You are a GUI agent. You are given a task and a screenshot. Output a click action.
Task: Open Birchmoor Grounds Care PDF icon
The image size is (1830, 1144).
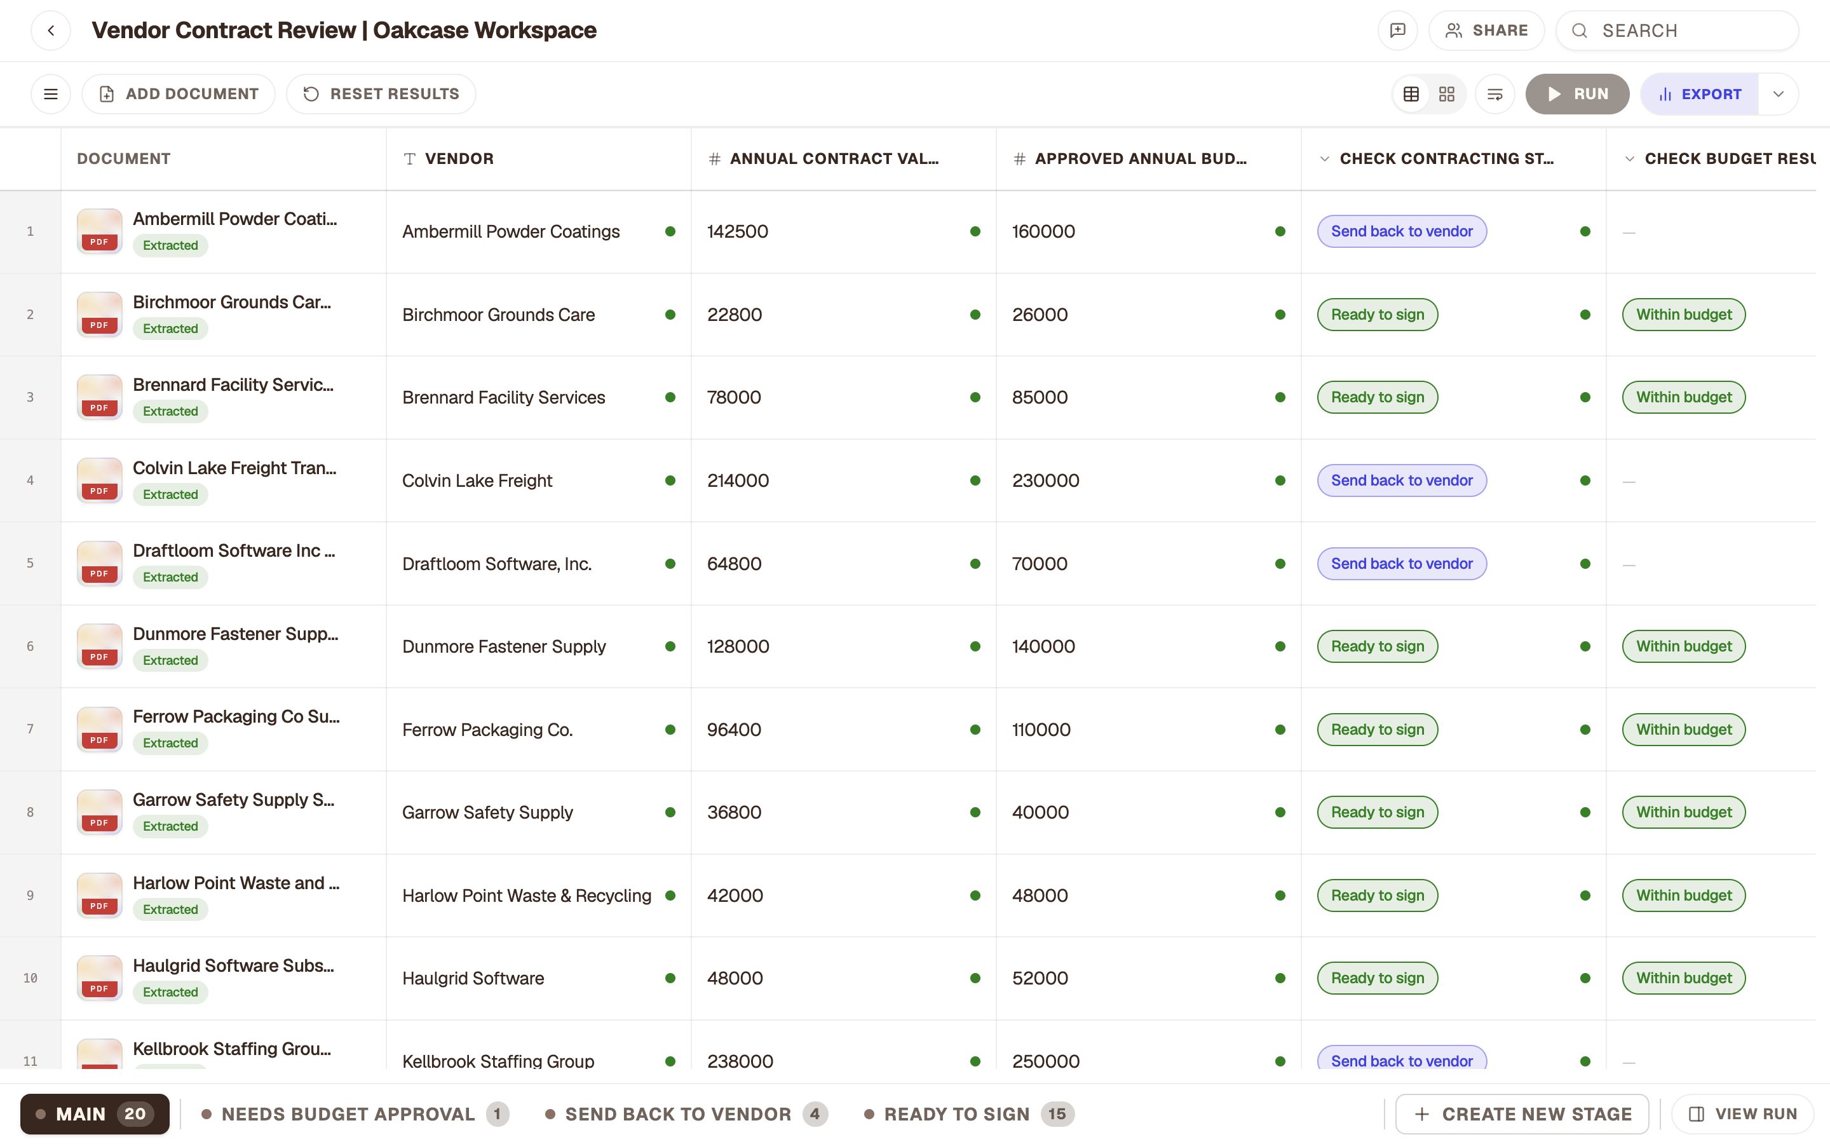coord(99,315)
